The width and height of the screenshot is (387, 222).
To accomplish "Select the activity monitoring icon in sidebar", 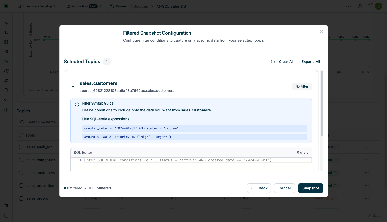I will click(x=6, y=23).
